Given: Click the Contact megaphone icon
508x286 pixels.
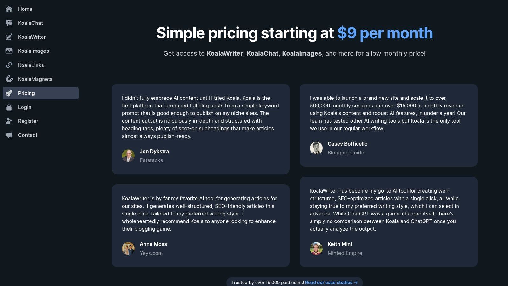Looking at the screenshot, I should pyautogui.click(x=9, y=135).
